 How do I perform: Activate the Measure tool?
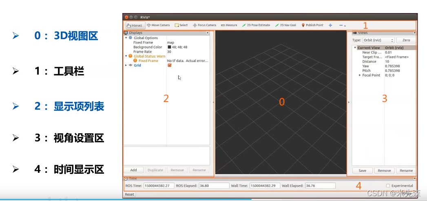pos(229,25)
